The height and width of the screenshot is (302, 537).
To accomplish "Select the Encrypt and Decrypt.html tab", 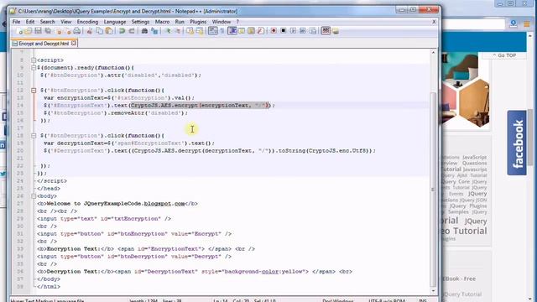I will [x=44, y=44].
